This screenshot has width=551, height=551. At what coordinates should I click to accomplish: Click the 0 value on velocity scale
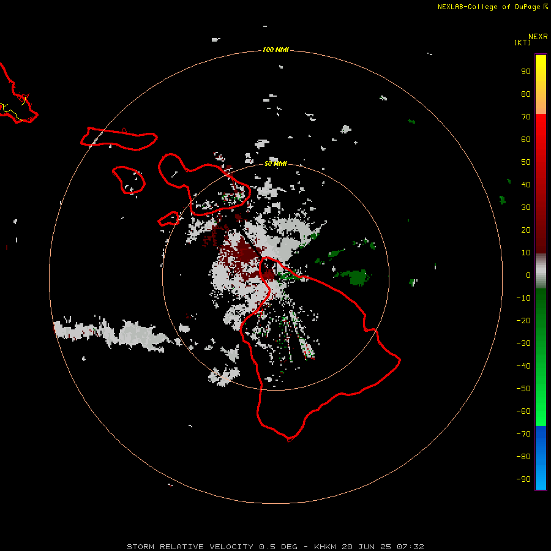click(x=528, y=275)
